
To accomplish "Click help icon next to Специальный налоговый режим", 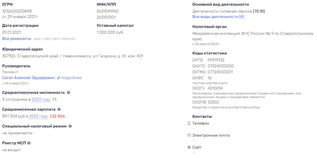I will [70, 126].
